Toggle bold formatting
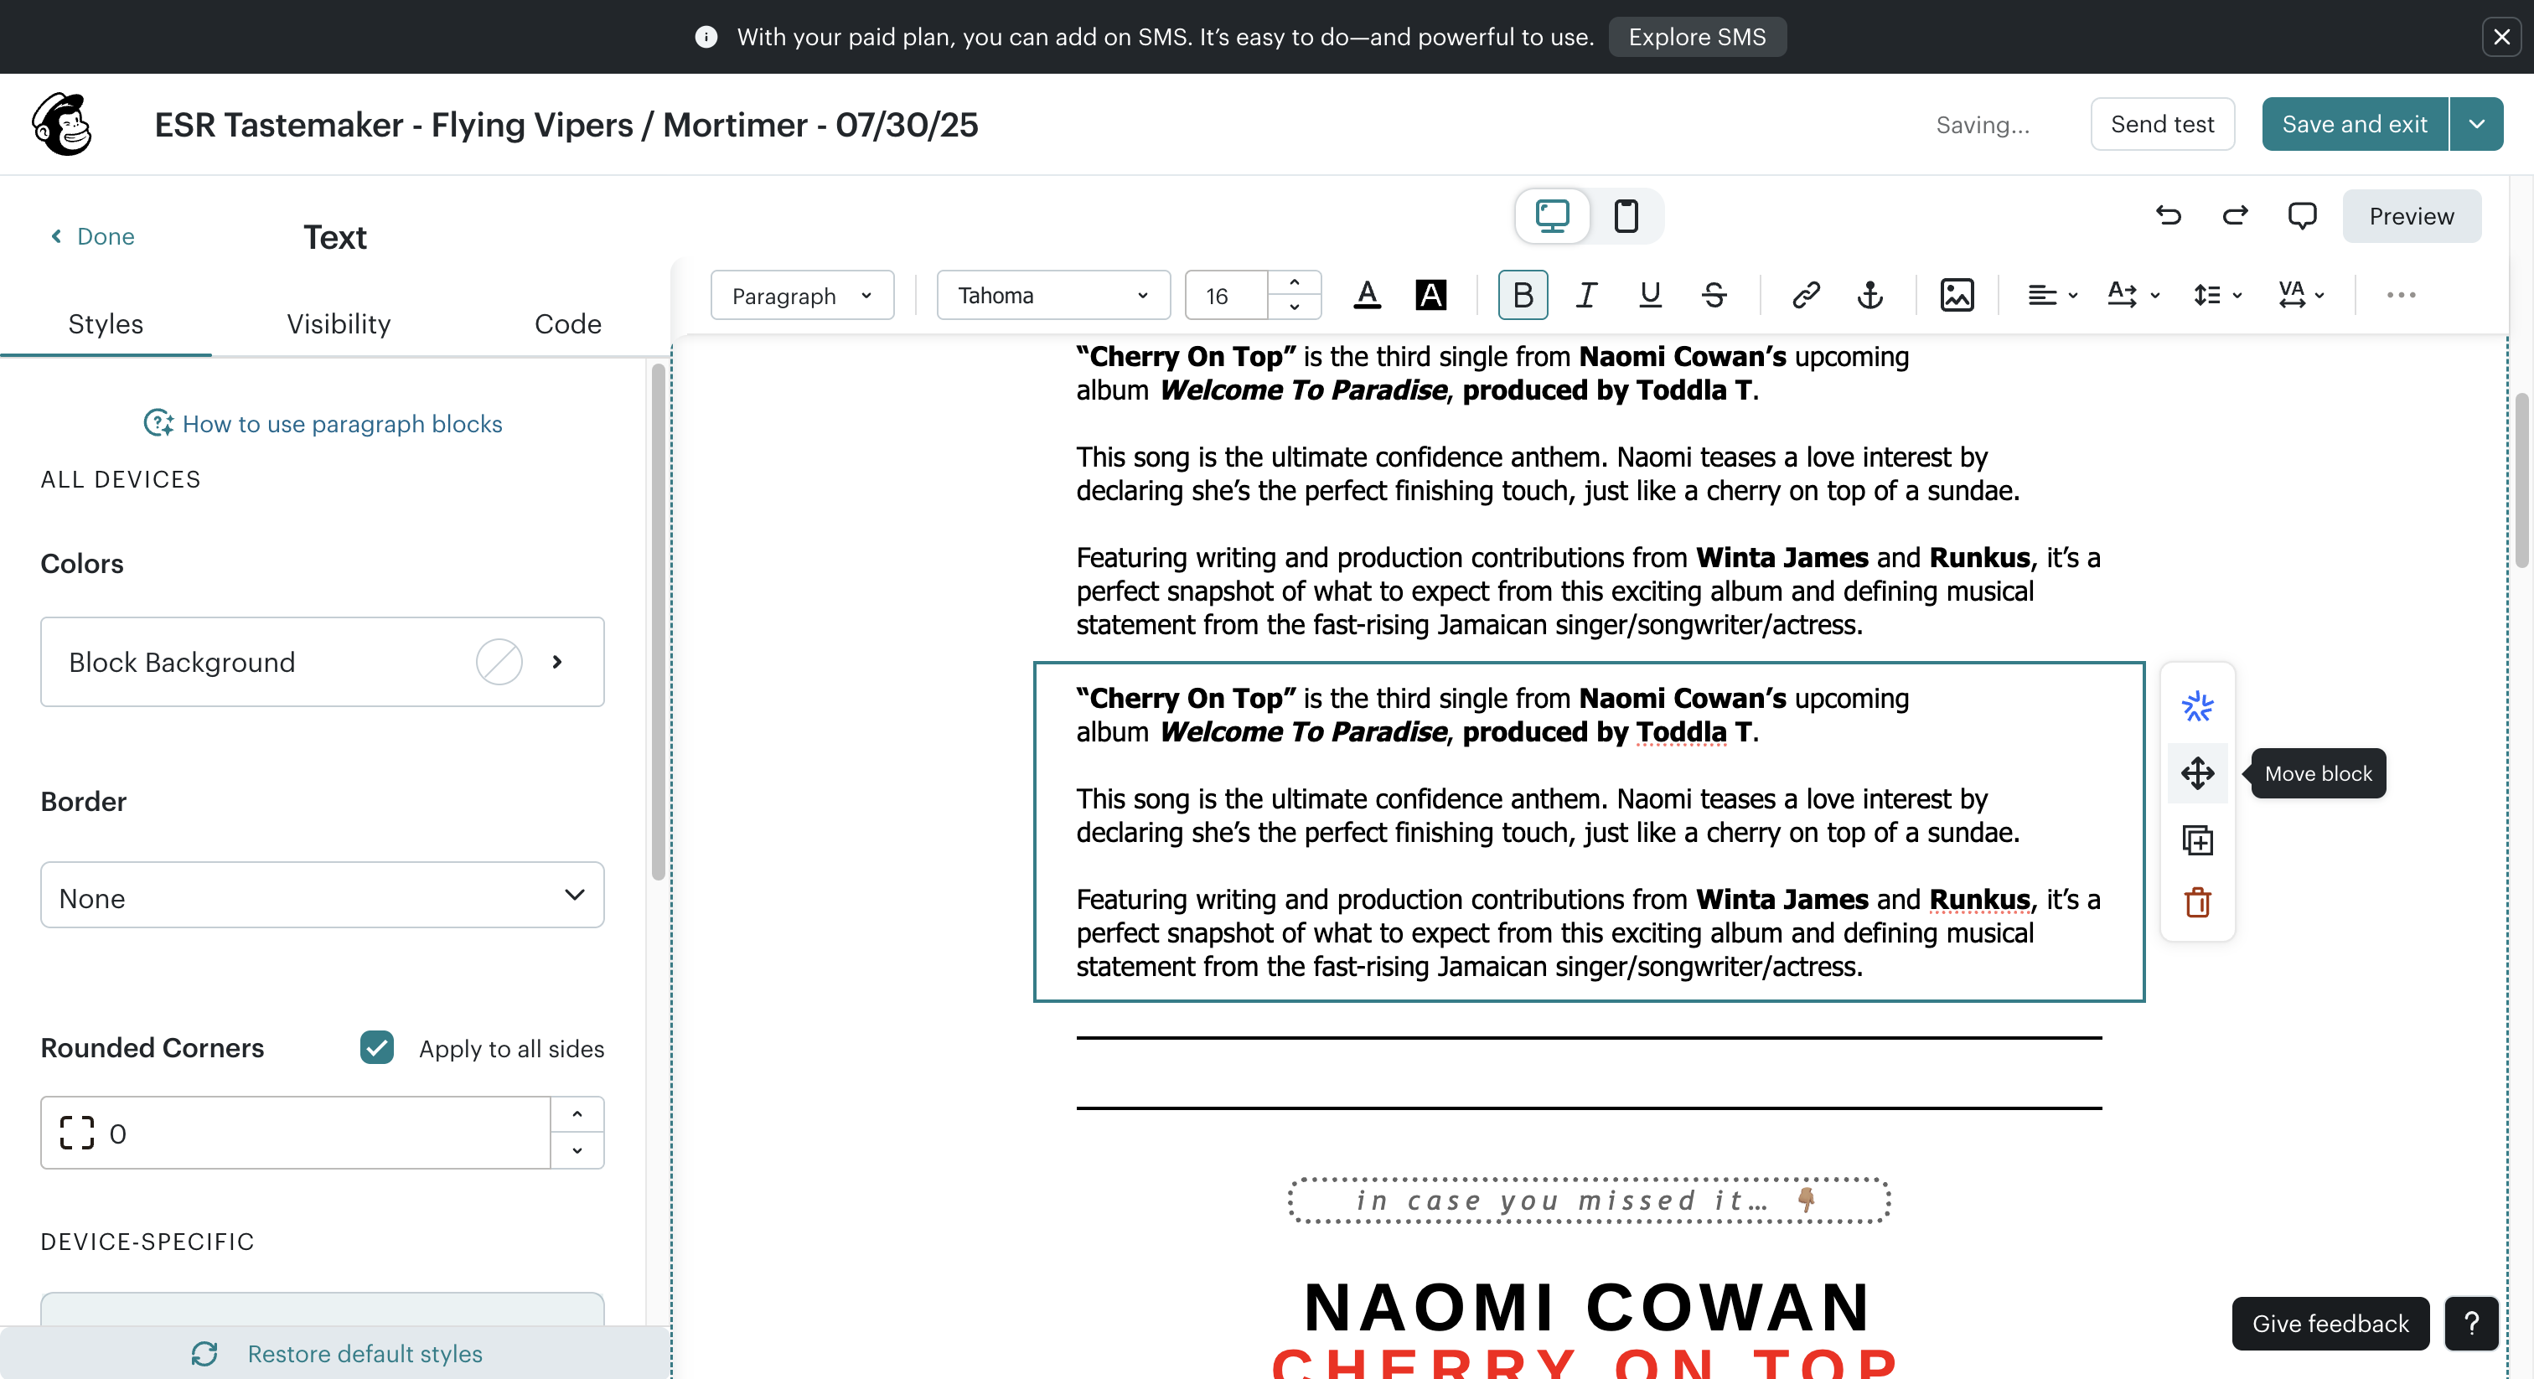The image size is (2534, 1379). pyautogui.click(x=1523, y=295)
